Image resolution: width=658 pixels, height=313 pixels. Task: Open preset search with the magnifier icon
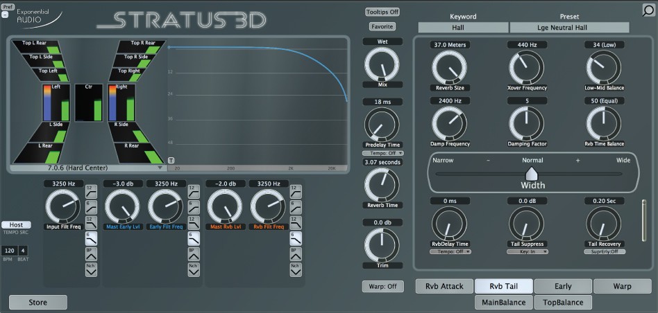click(648, 10)
